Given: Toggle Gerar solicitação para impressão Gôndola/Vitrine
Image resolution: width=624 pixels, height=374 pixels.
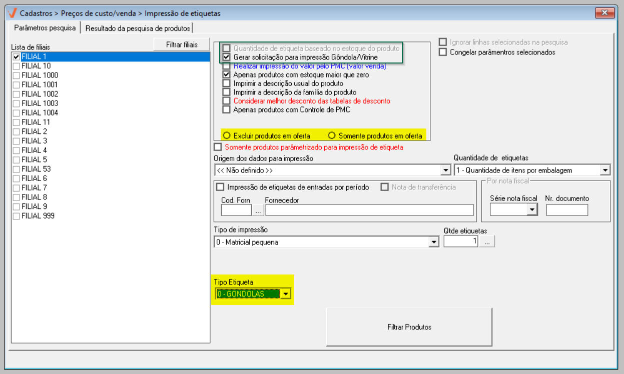Looking at the screenshot, I should 227,57.
